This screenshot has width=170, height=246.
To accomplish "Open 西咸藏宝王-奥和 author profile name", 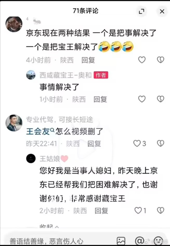I will (x=66, y=75).
